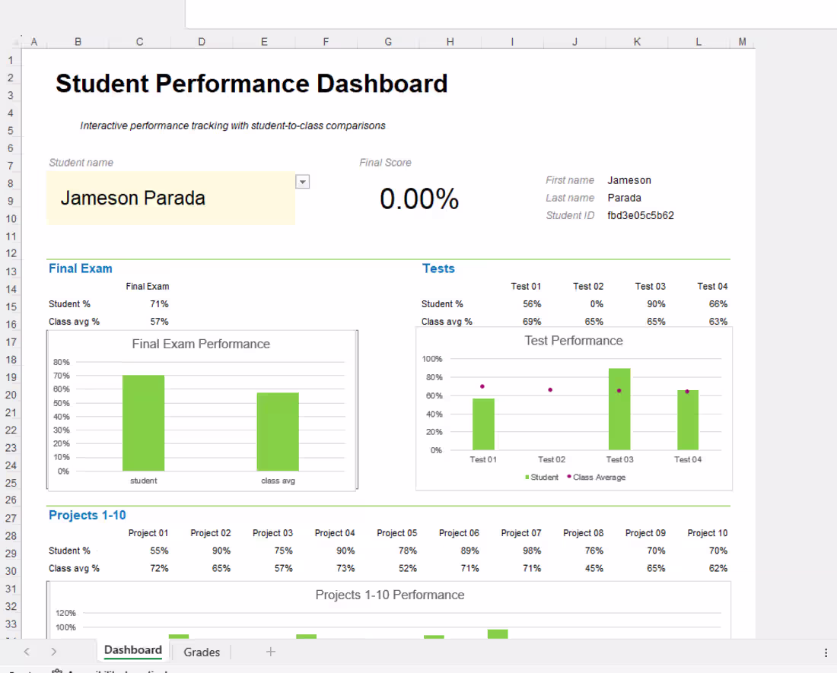Click the Test 03 green bar

[619, 409]
